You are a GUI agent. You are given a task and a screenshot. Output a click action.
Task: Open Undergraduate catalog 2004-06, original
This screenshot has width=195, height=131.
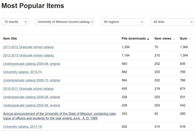31,64
